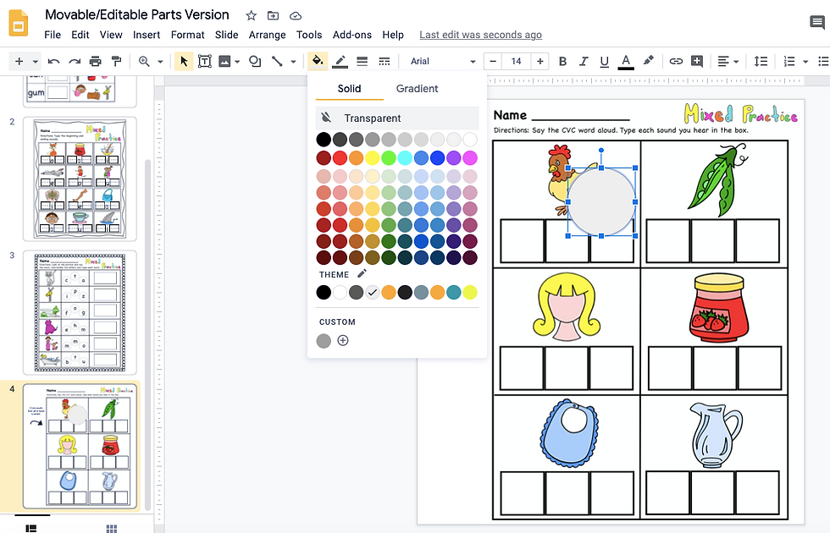Expand the new slide layout dropdown arrow

click(x=35, y=61)
